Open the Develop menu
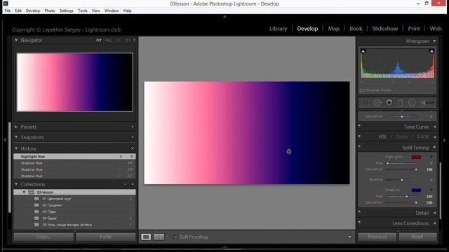The image size is (449, 252). click(33, 10)
